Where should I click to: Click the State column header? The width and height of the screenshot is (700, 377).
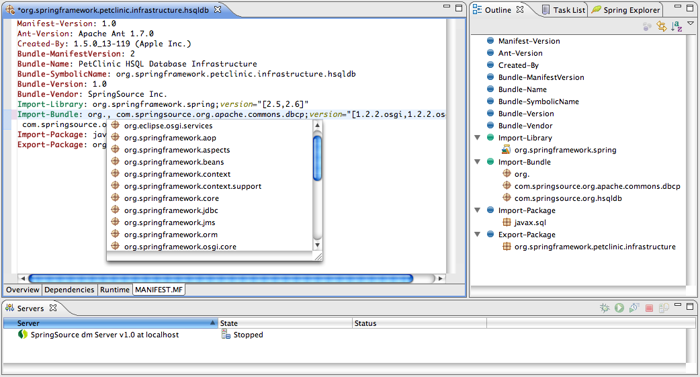click(286, 323)
